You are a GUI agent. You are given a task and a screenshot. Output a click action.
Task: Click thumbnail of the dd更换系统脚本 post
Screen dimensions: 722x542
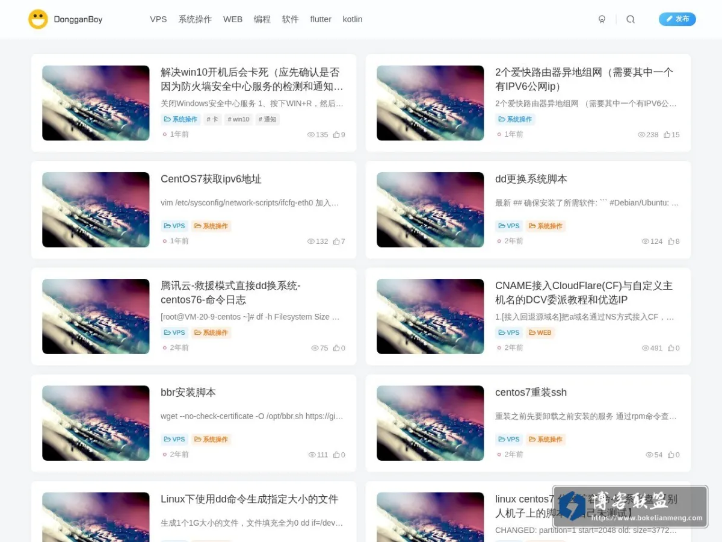click(x=430, y=210)
